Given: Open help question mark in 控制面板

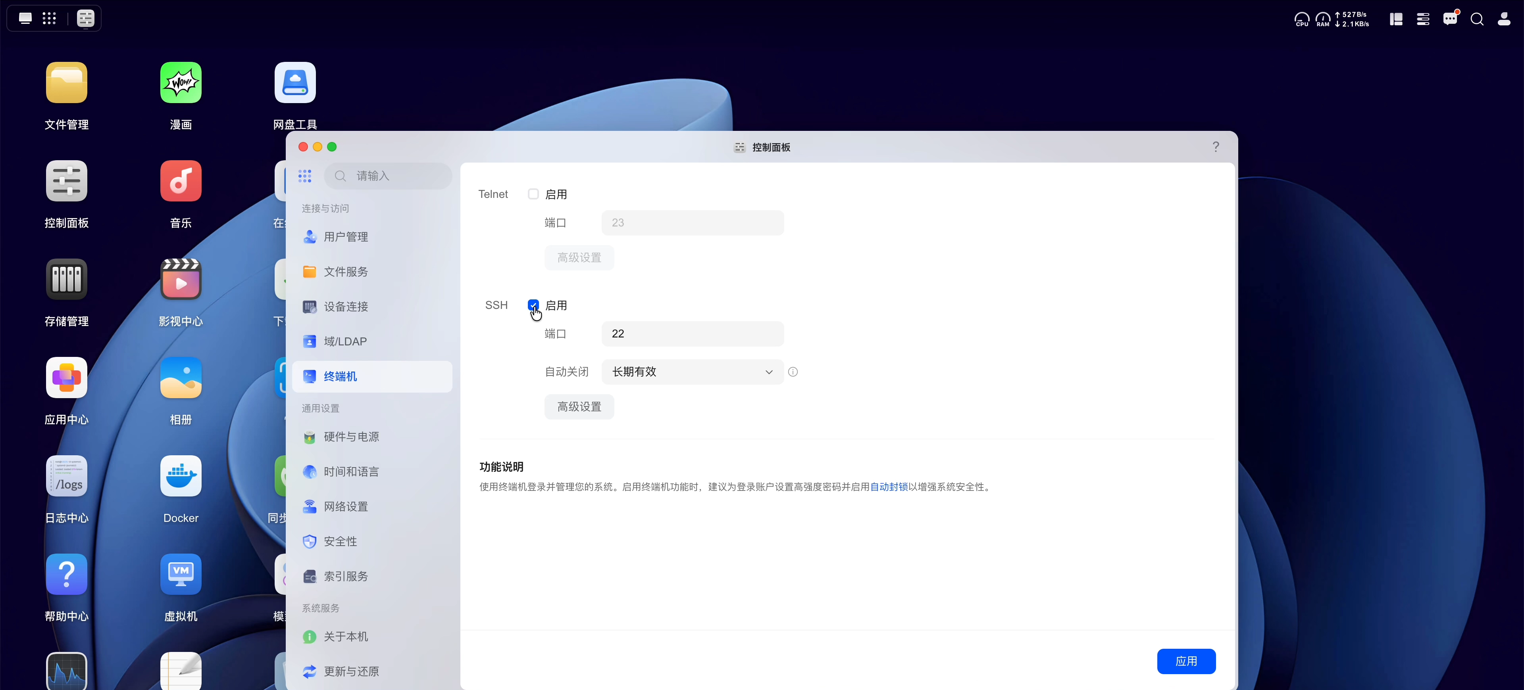Looking at the screenshot, I should tap(1216, 147).
